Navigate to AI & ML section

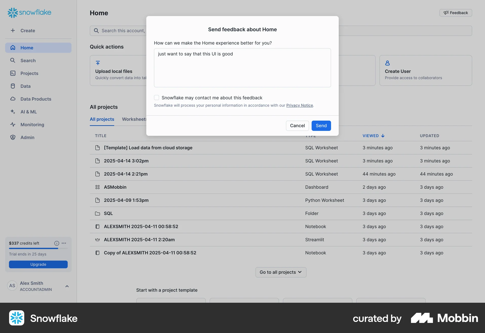click(x=29, y=112)
